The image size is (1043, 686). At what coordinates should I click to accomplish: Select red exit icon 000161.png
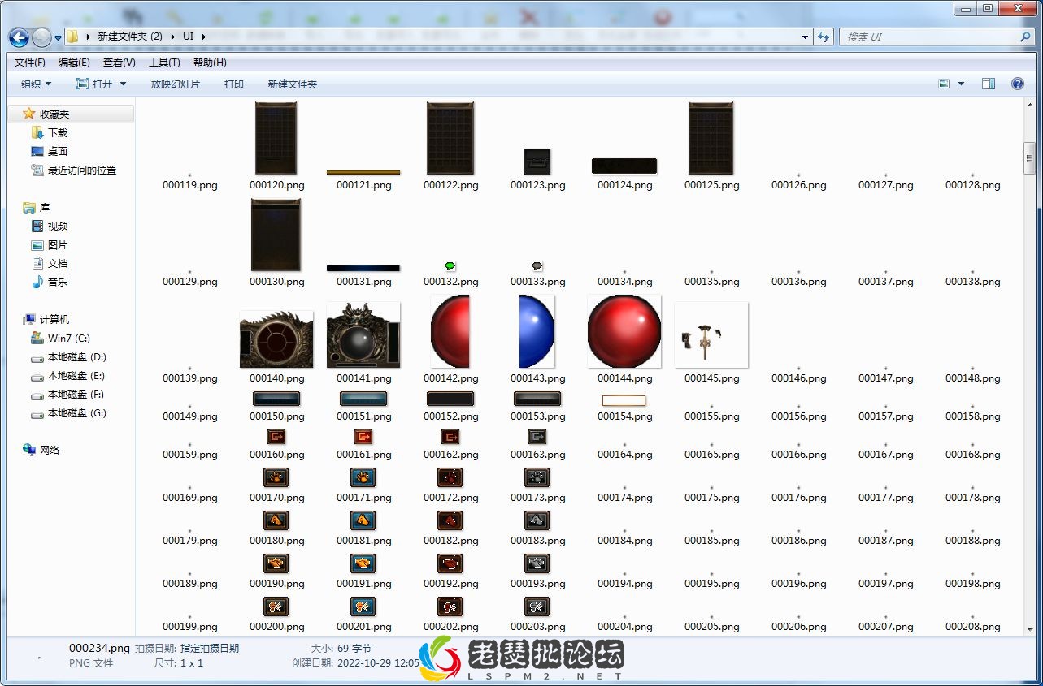click(363, 437)
